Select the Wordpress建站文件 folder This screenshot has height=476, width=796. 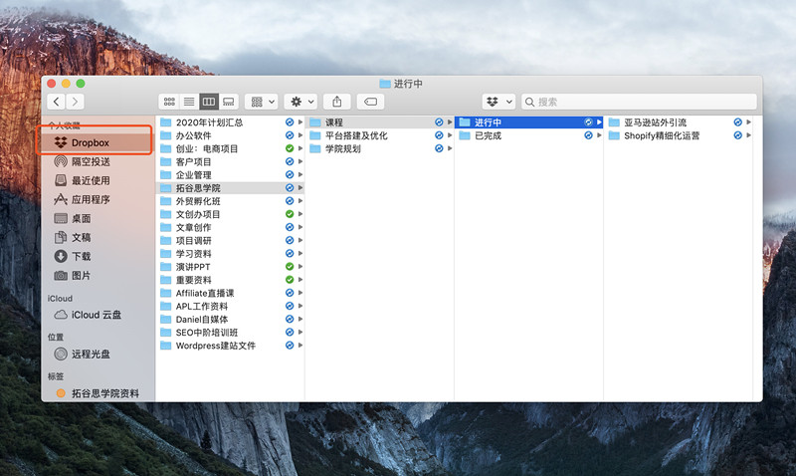click(230, 346)
